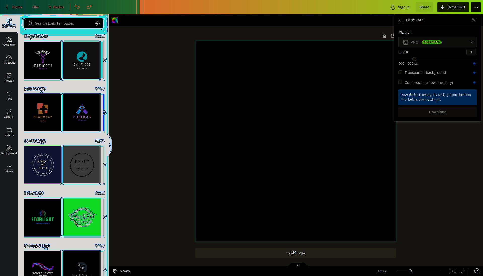
Task: Open the More sidebar options
Action: (x=9, y=168)
